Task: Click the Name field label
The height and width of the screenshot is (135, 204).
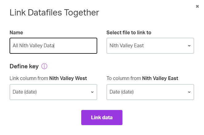Action: click(16, 32)
